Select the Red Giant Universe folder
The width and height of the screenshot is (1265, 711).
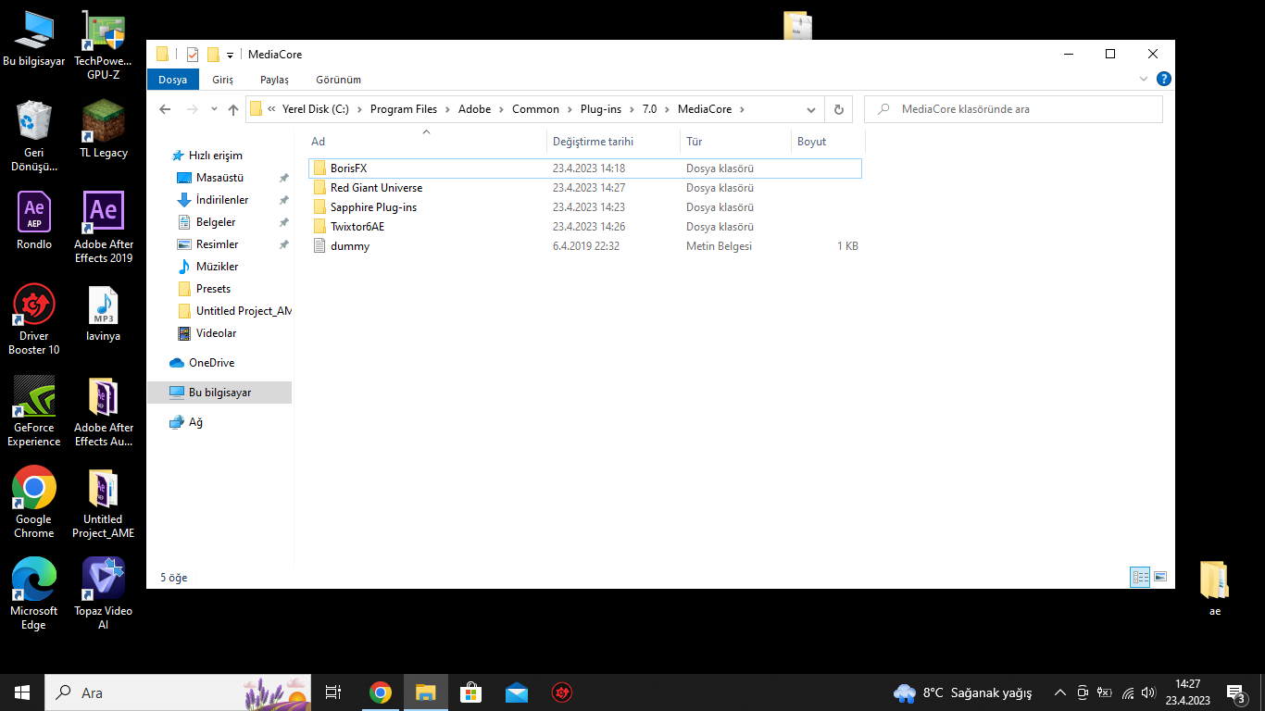pos(584,188)
